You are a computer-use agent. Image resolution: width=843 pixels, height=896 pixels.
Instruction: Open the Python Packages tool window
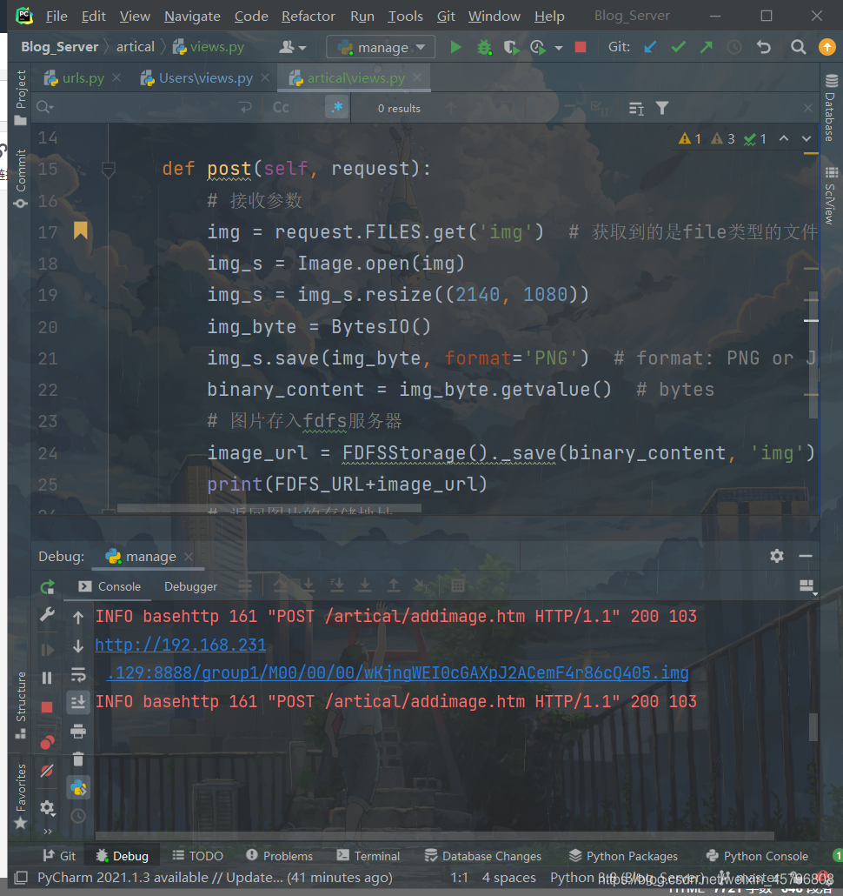point(623,855)
